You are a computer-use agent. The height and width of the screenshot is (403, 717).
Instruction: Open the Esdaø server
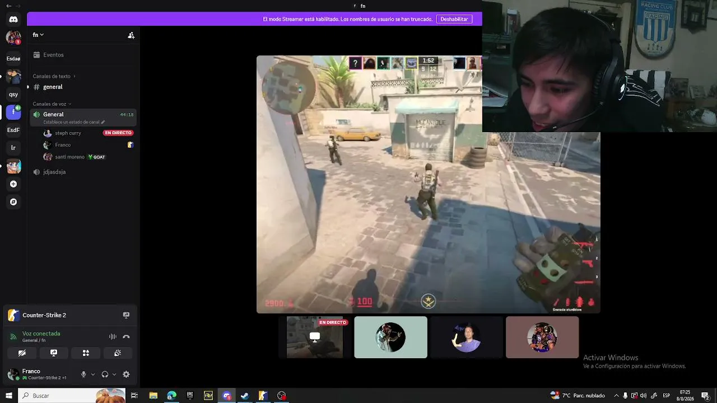click(13, 58)
